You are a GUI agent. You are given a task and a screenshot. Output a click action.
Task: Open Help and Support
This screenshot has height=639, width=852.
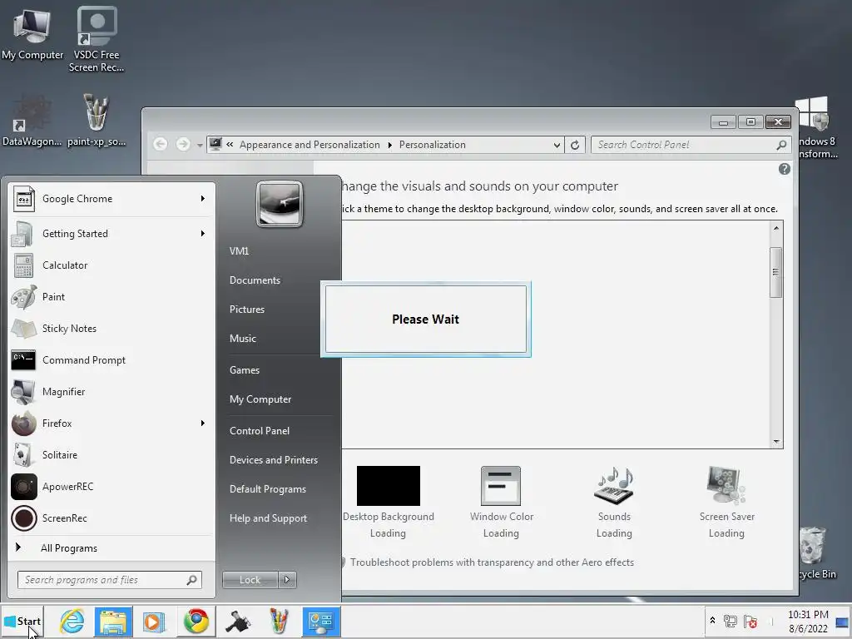pyautogui.click(x=268, y=518)
